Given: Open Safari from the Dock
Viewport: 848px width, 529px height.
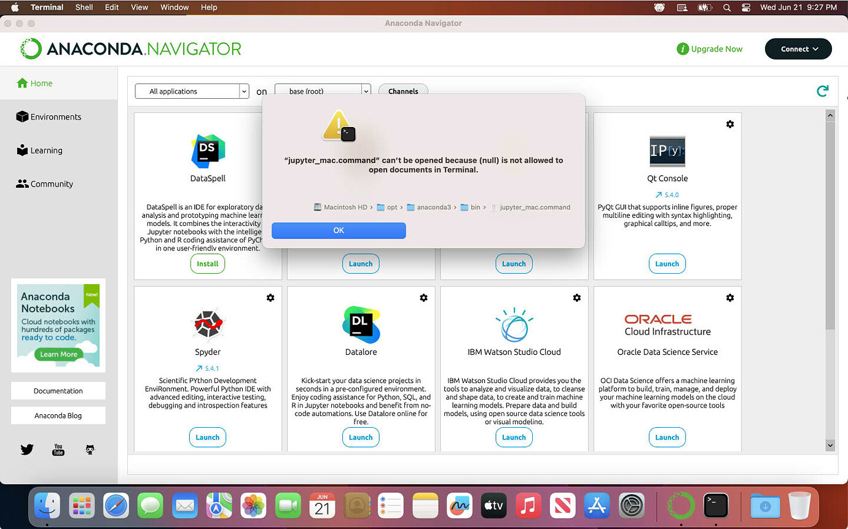Looking at the screenshot, I should coord(116,506).
